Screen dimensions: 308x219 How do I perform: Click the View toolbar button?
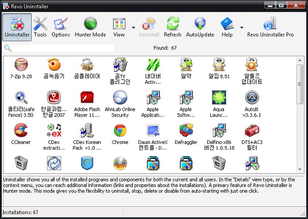point(119,27)
